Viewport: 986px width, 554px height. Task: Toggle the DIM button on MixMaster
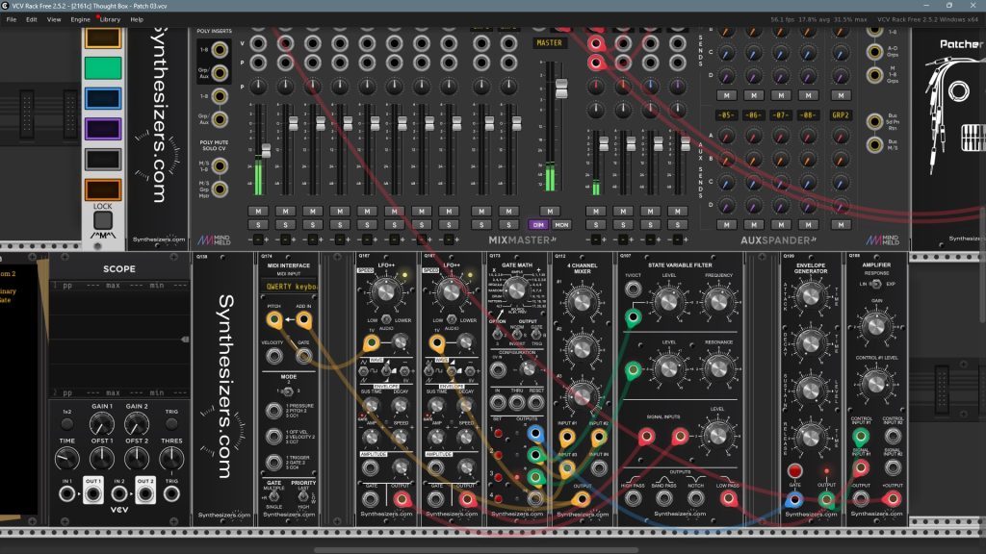tap(538, 225)
